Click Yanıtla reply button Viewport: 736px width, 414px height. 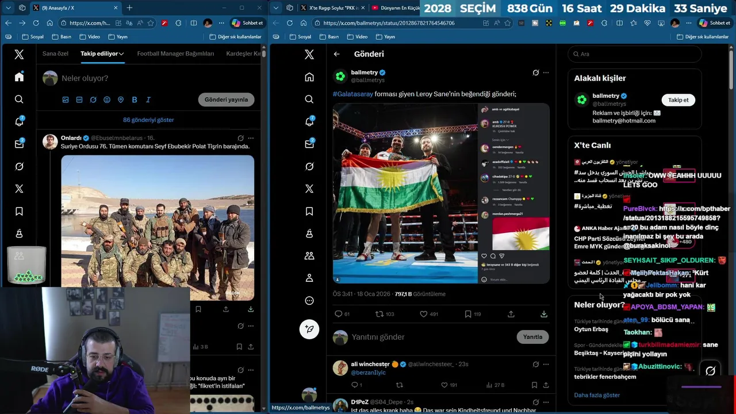[x=532, y=337]
